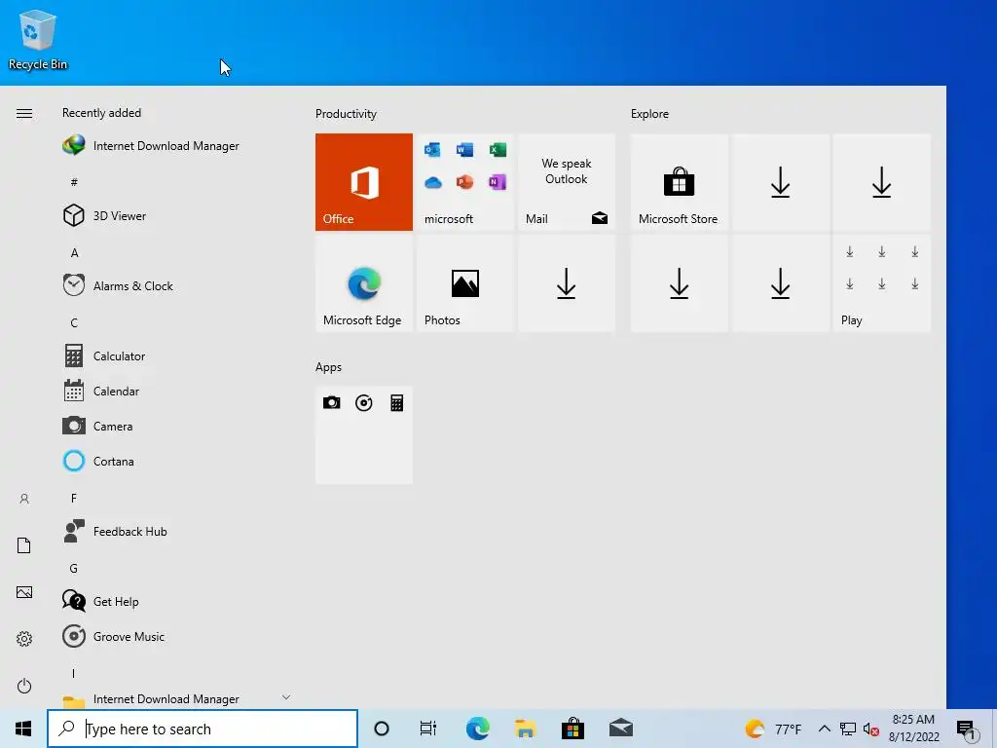The width and height of the screenshot is (997, 748).
Task: Jump to letter G in app list
Action: point(74,568)
